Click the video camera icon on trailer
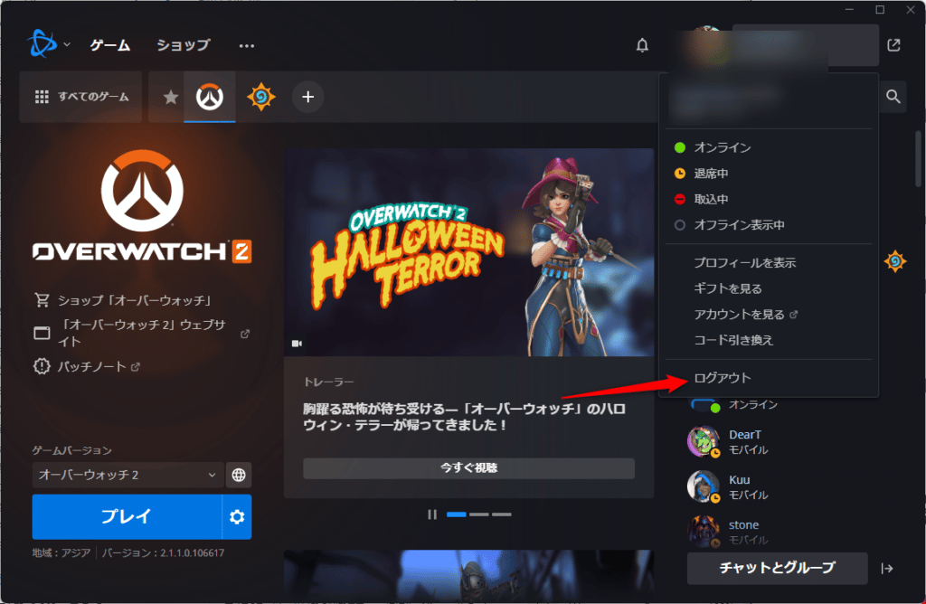Image resolution: width=926 pixels, height=604 pixels. pos(297,344)
